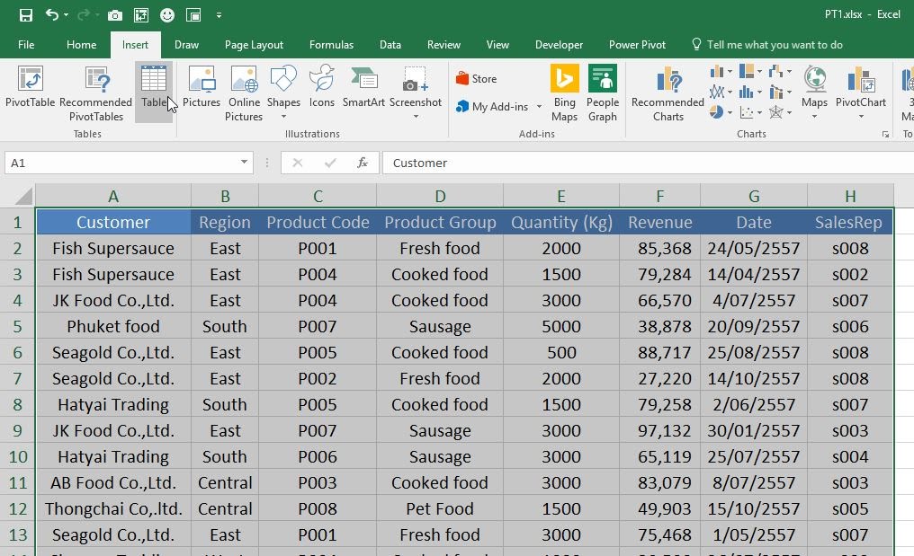Screen dimensions: 914x556
Task: Save the workbook with the floppy disk icon
Action: [26, 15]
